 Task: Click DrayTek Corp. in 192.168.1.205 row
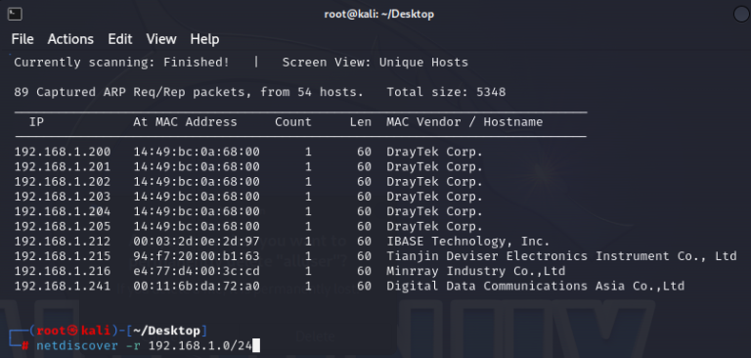[434, 226]
